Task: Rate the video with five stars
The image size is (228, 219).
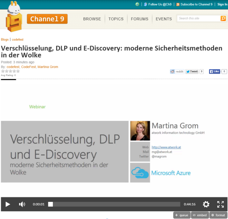Action: (18, 71)
